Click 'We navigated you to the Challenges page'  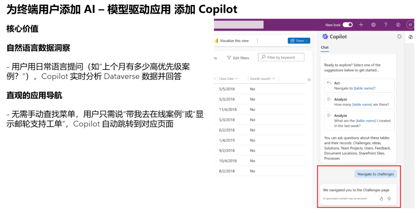click(x=356, y=190)
